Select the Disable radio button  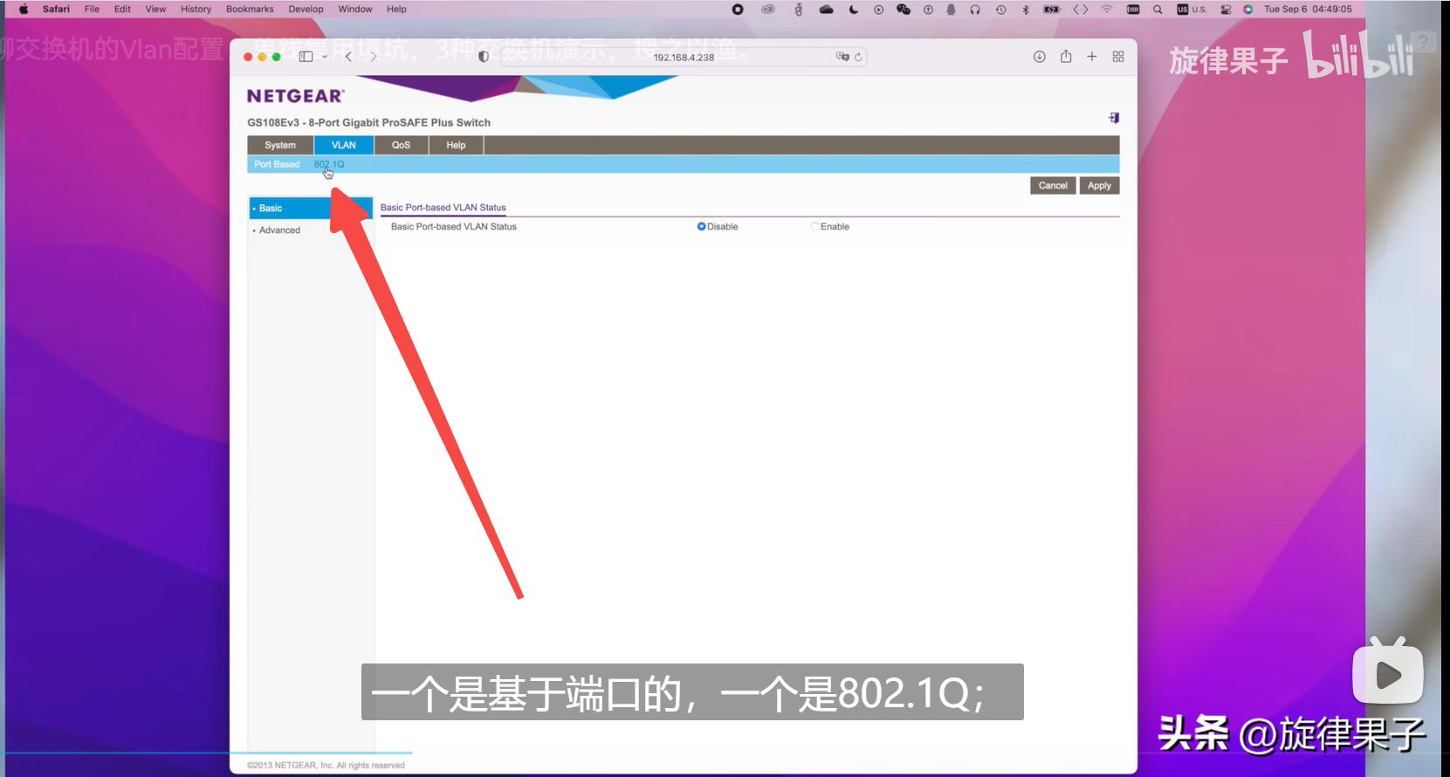(701, 227)
